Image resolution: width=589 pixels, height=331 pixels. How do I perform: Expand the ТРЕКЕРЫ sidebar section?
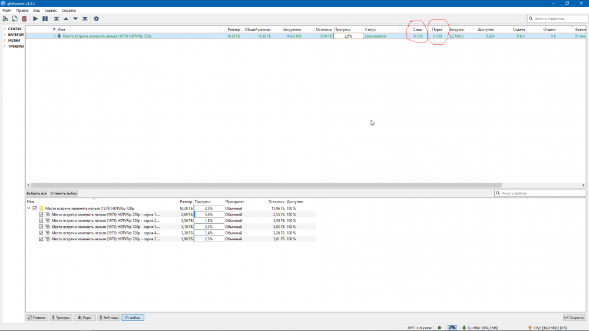pos(4,46)
